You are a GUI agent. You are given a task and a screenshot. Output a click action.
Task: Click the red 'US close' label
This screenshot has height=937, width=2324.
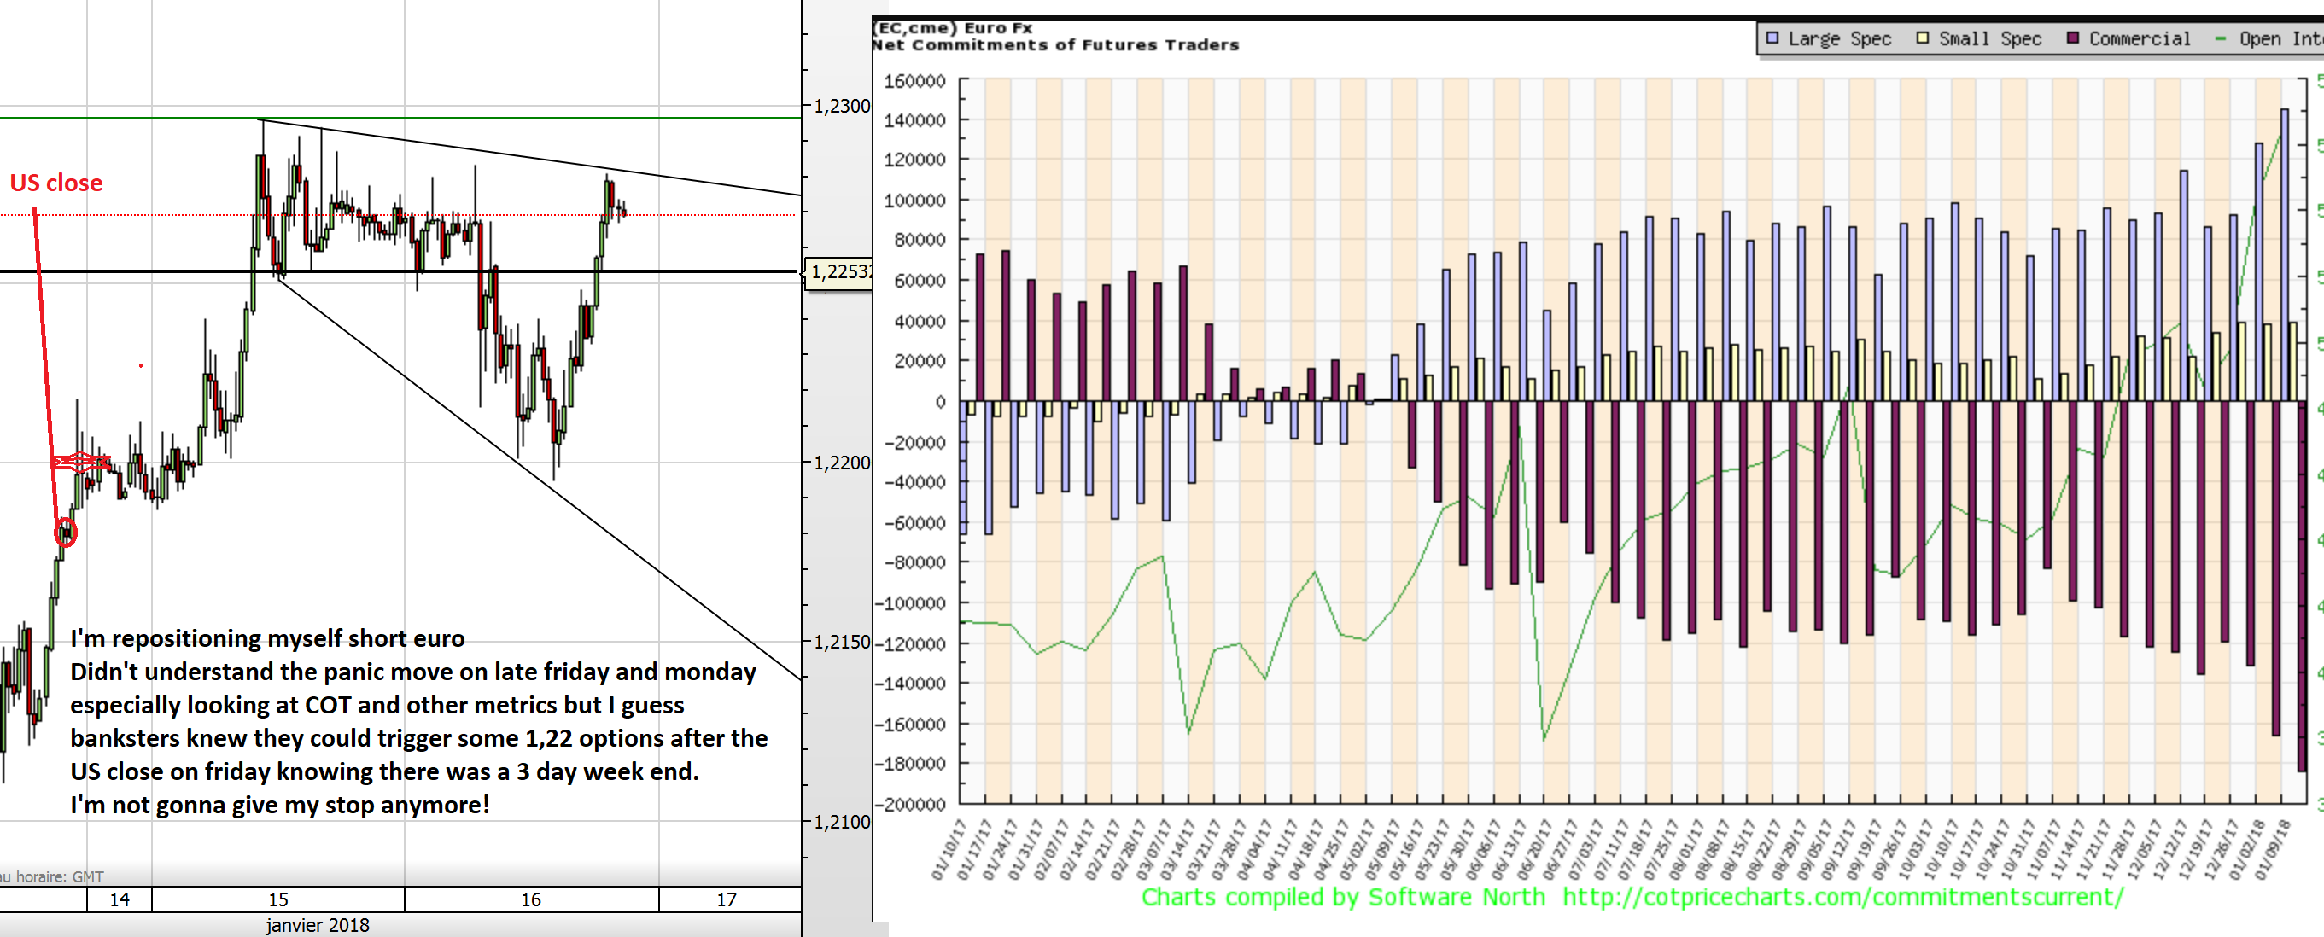56,183
